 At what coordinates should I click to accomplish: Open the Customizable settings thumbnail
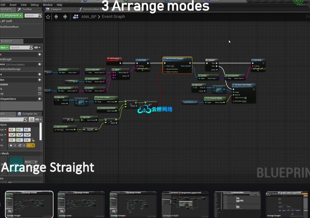237,204
